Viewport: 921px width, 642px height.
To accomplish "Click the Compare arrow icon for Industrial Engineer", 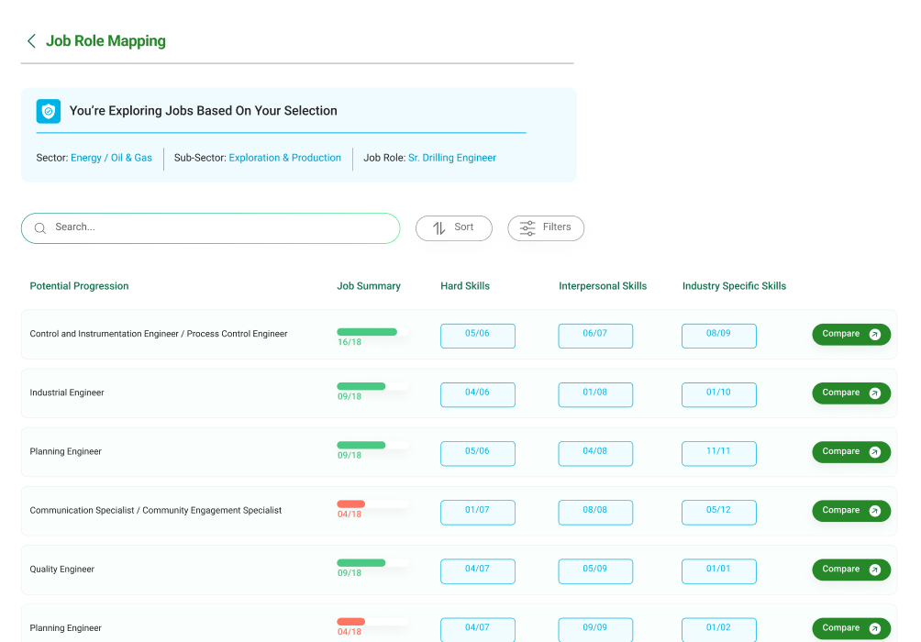I will [874, 393].
